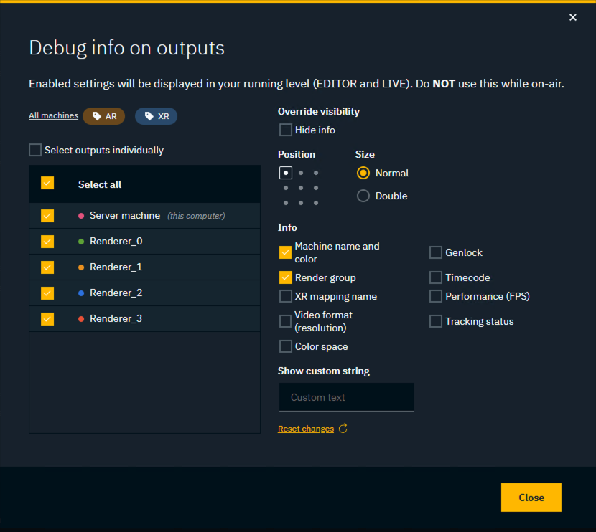Viewport: 596px width, 532px height.
Task: Close the dialog with the X icon
Action: pos(573,17)
